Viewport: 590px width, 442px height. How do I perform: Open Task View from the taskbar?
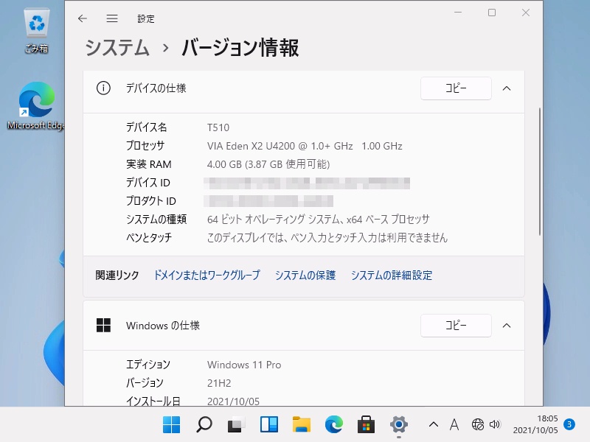[x=236, y=425]
